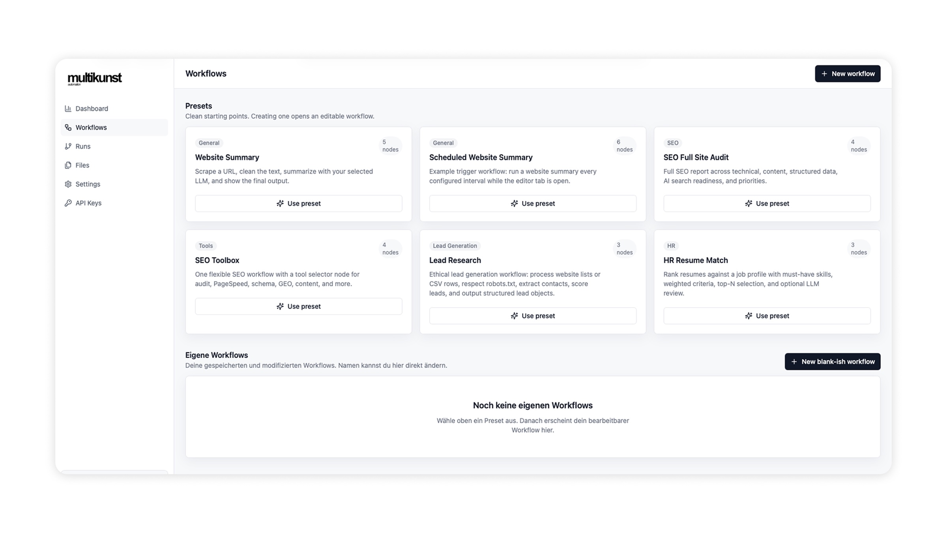The height and width of the screenshot is (533, 947).
Task: Use the SEO Full Site Audit preset
Action: click(x=767, y=203)
